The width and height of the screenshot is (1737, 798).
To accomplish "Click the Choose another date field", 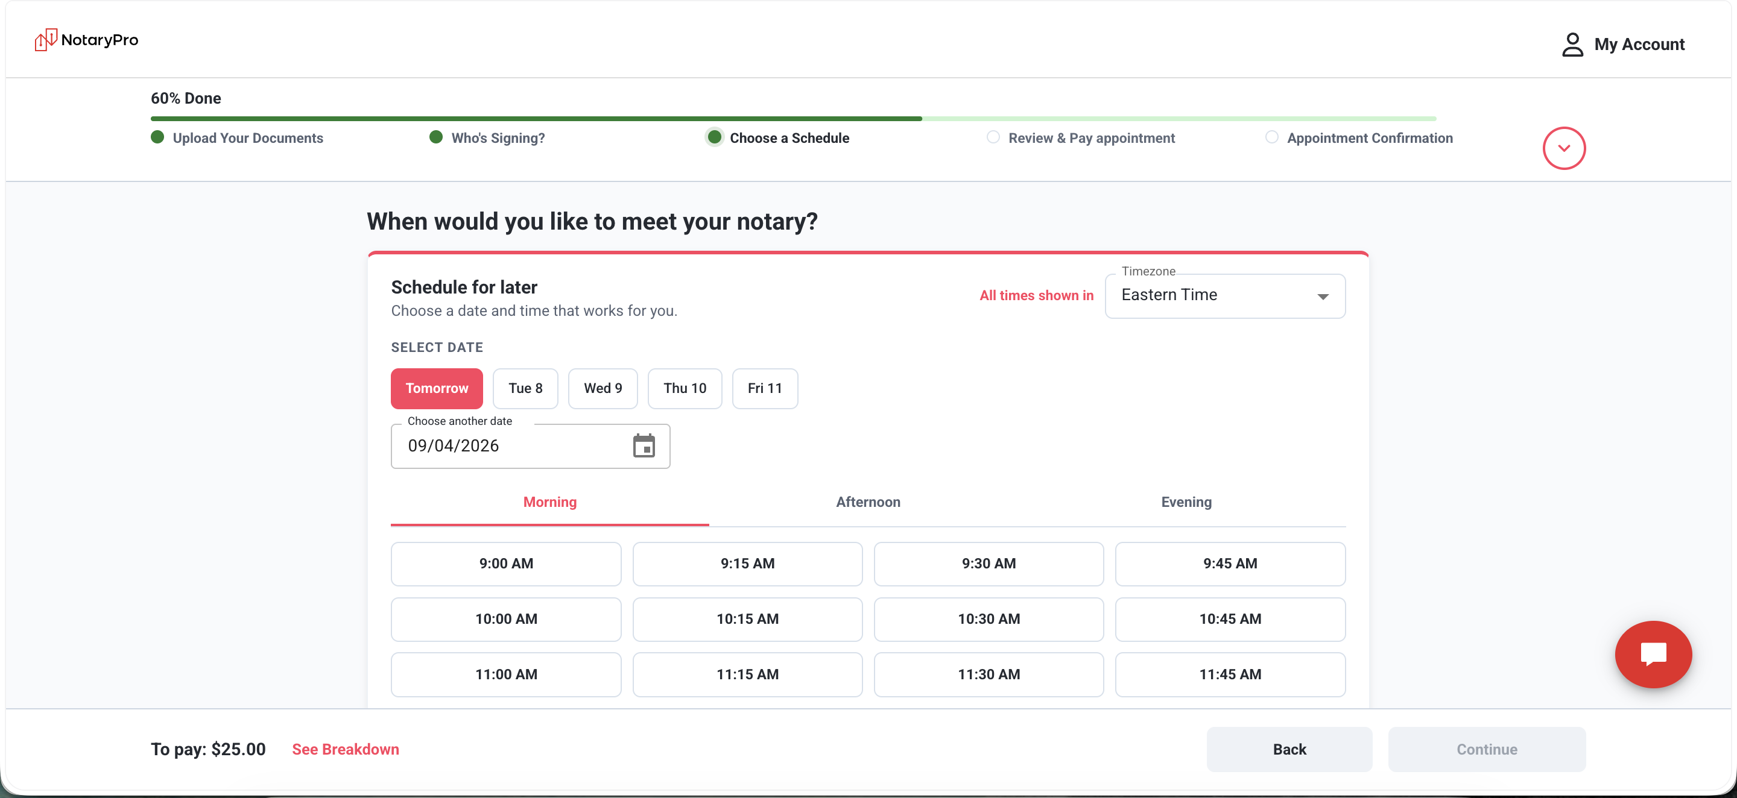I will 530,445.
